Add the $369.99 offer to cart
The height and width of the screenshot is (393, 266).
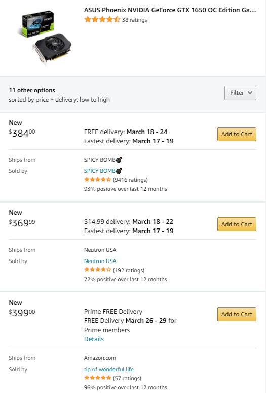tap(237, 224)
